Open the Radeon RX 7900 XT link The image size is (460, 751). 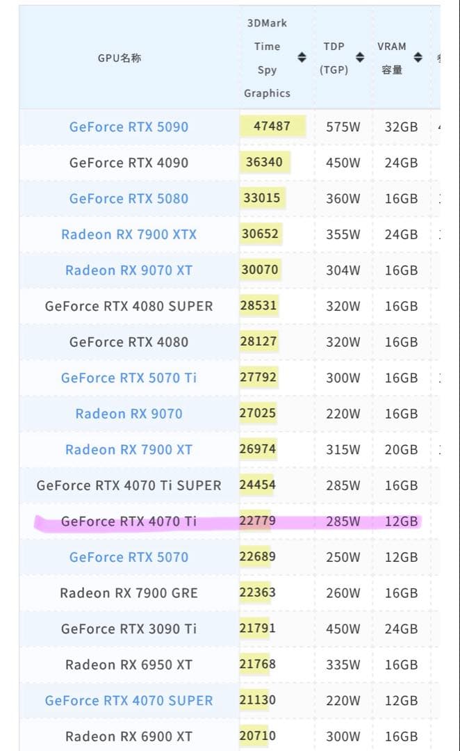(x=129, y=449)
